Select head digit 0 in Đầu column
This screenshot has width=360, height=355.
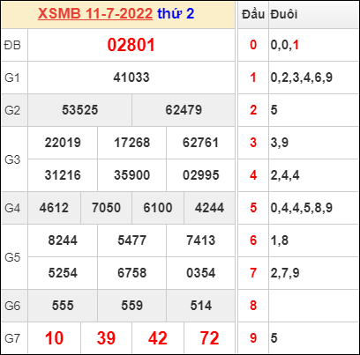click(253, 45)
